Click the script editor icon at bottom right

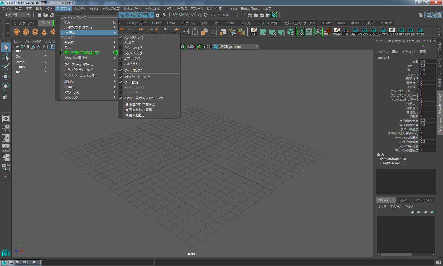point(438,262)
